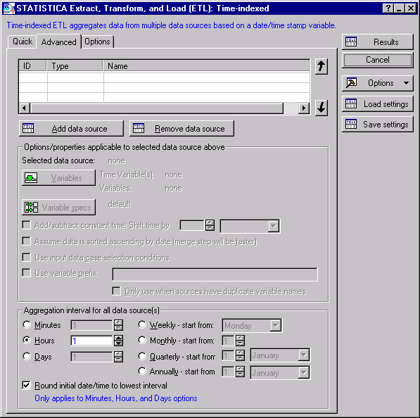Select Annually - start from radio button
Image resolution: width=420 pixels, height=418 pixels.
[x=142, y=372]
